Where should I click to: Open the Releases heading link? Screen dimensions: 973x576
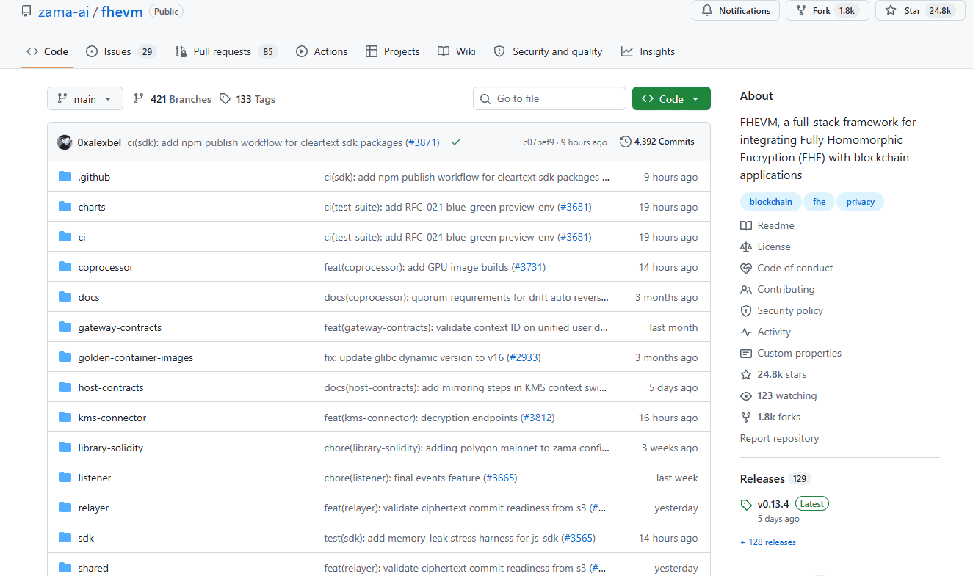[762, 478]
